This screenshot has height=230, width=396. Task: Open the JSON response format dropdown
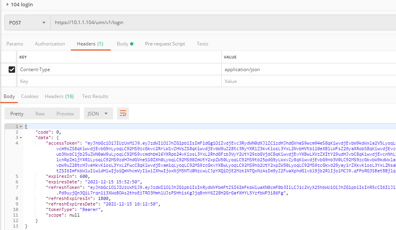[x=98, y=113]
